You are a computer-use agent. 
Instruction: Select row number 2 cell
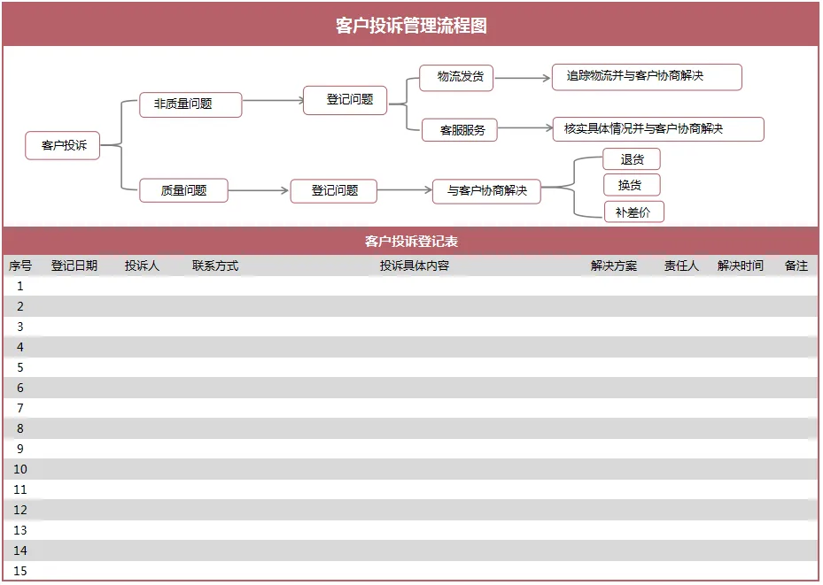[x=20, y=306]
